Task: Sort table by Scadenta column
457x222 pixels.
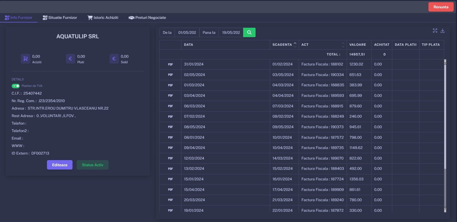Action: 295,45
